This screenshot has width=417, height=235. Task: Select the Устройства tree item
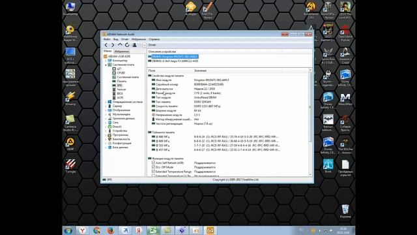(x=117, y=131)
